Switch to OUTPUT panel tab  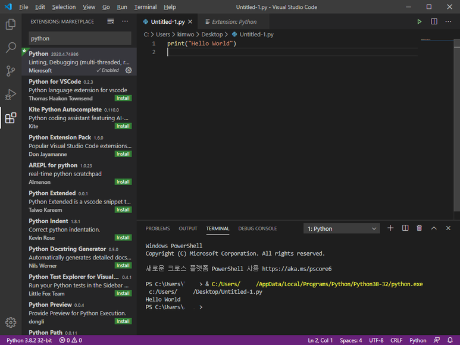[188, 228]
